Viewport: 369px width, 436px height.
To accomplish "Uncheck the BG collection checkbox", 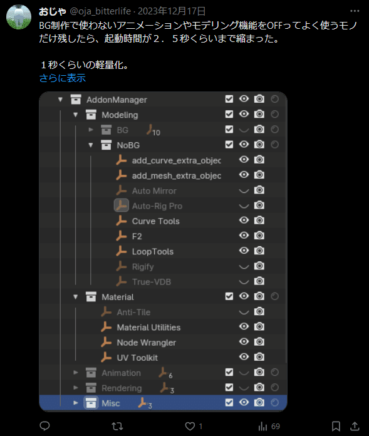I will [x=229, y=129].
